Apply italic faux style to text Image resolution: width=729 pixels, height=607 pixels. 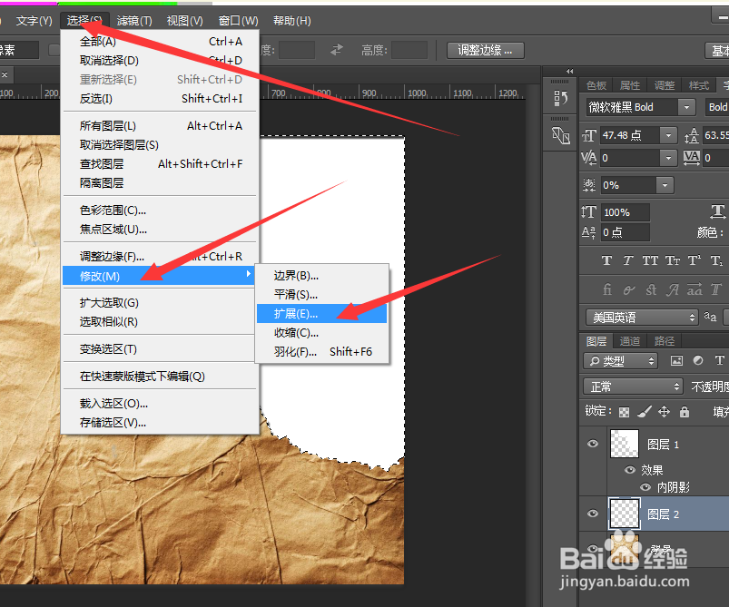click(626, 261)
